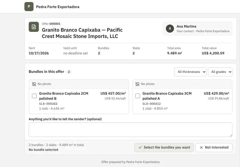The width and height of the screenshot is (240, 167).
Task: Click the total area 9.489 m² value
Action: (x=174, y=53)
